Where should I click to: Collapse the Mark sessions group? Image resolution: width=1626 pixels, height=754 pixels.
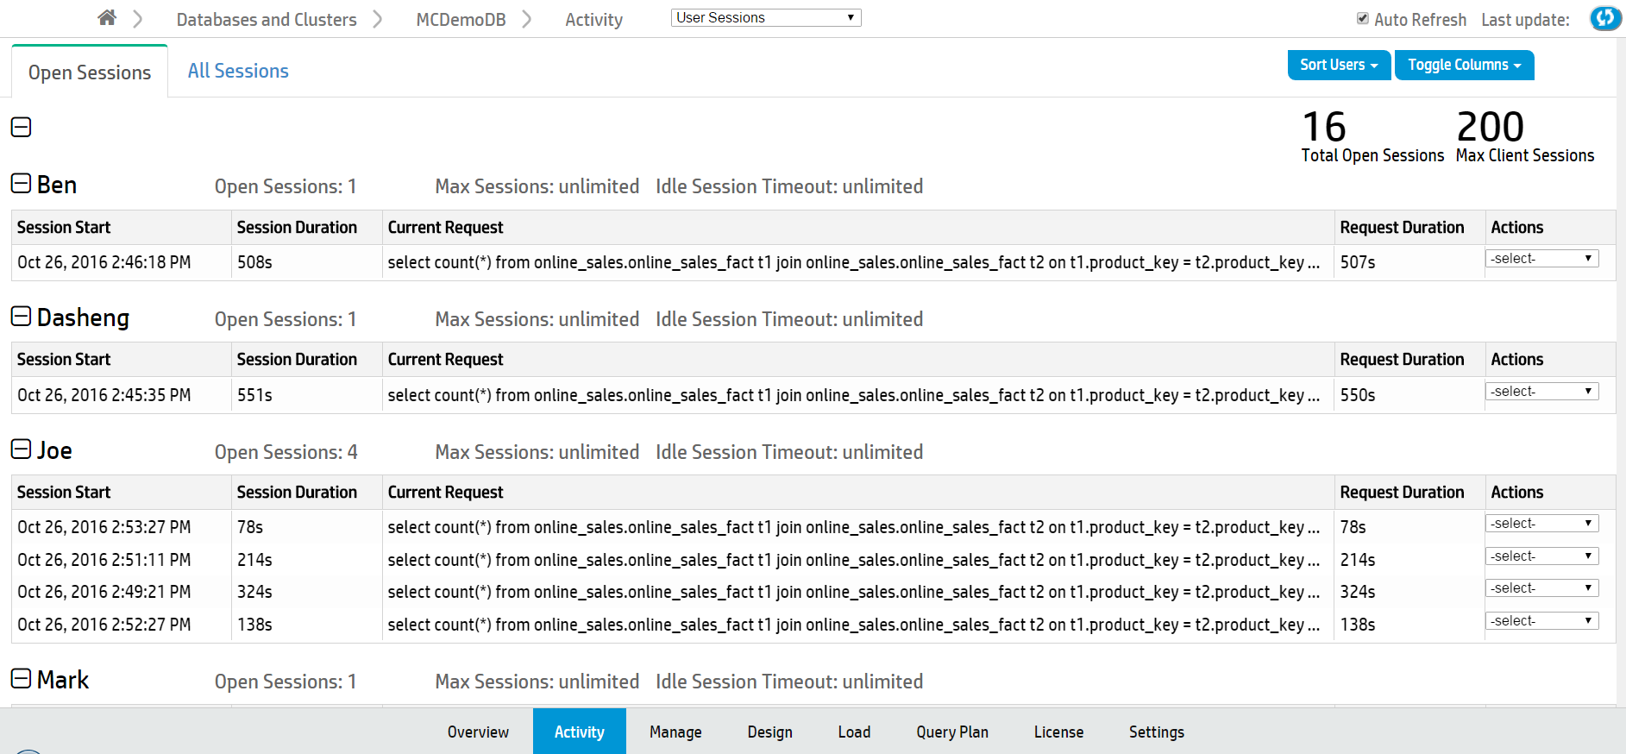pos(21,679)
